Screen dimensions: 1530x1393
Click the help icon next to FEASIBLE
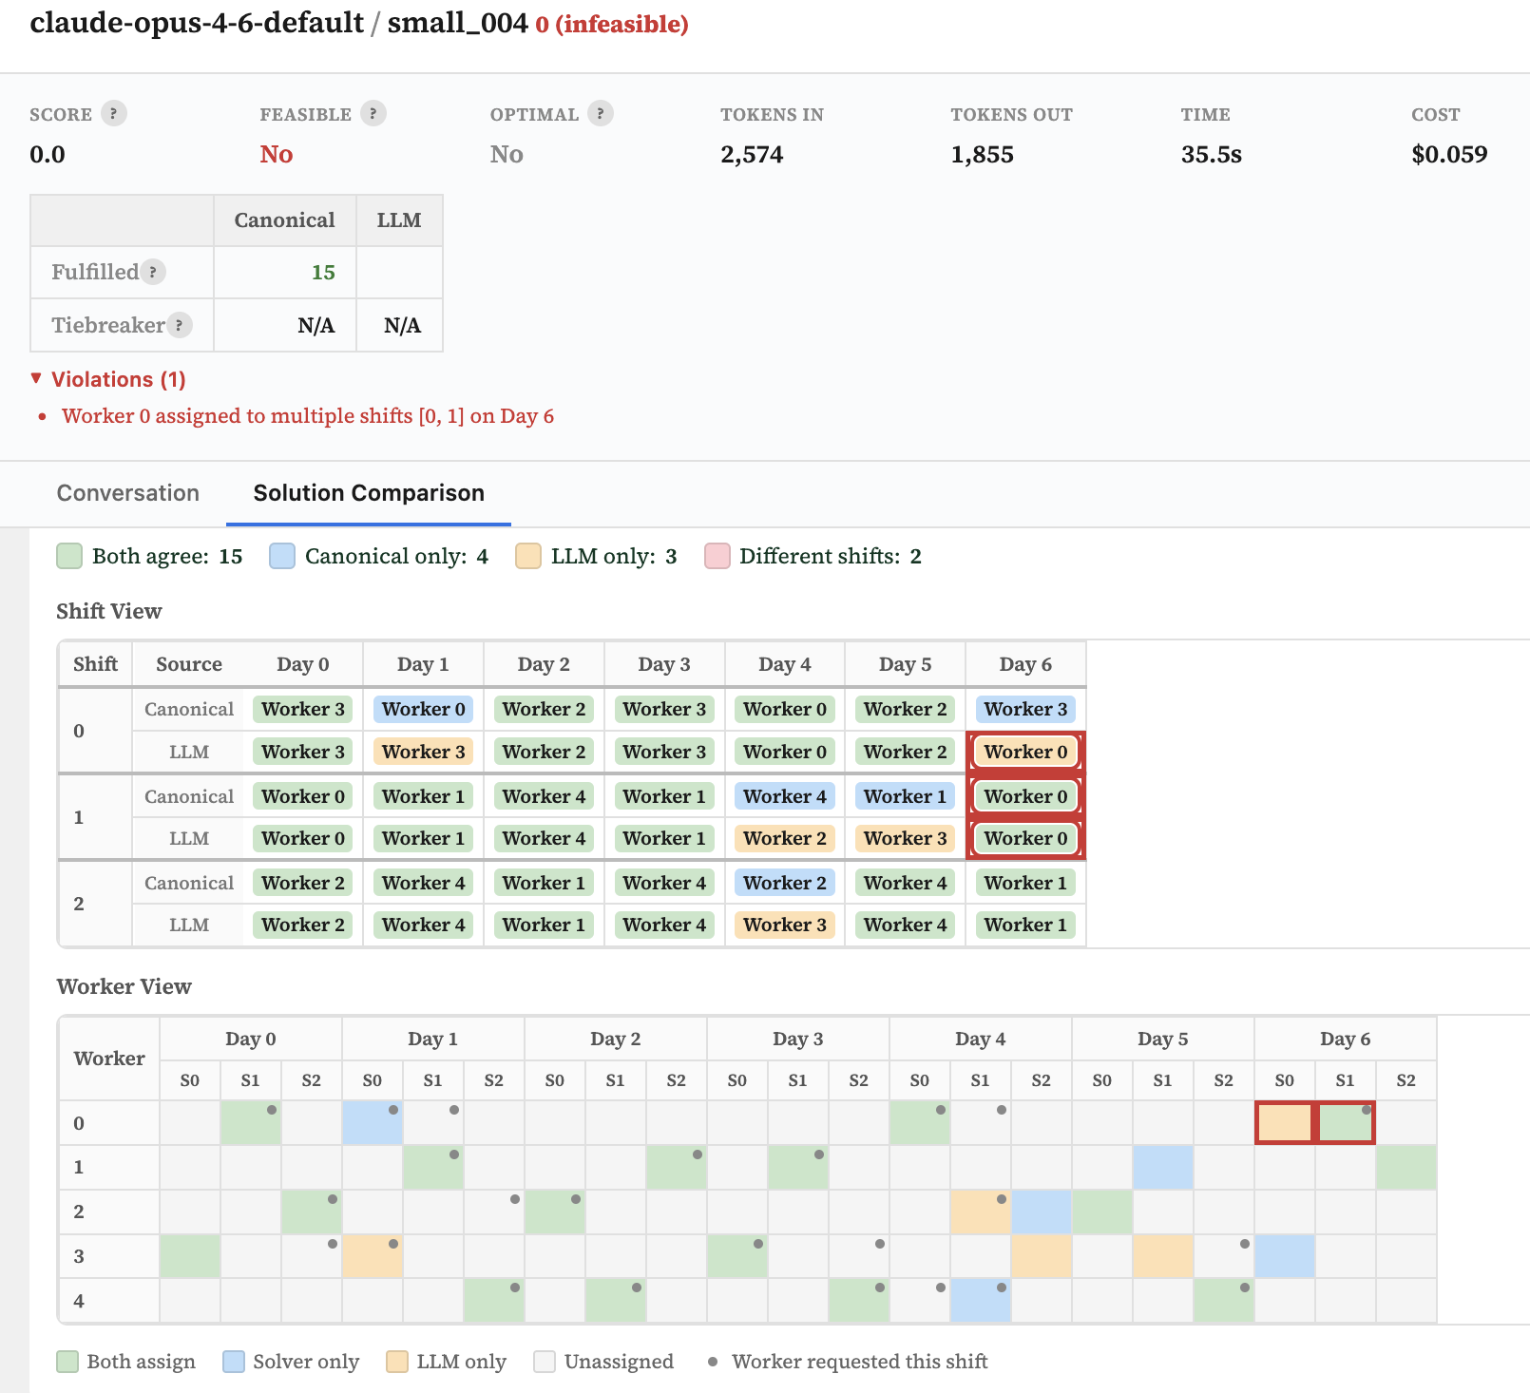pos(373,113)
